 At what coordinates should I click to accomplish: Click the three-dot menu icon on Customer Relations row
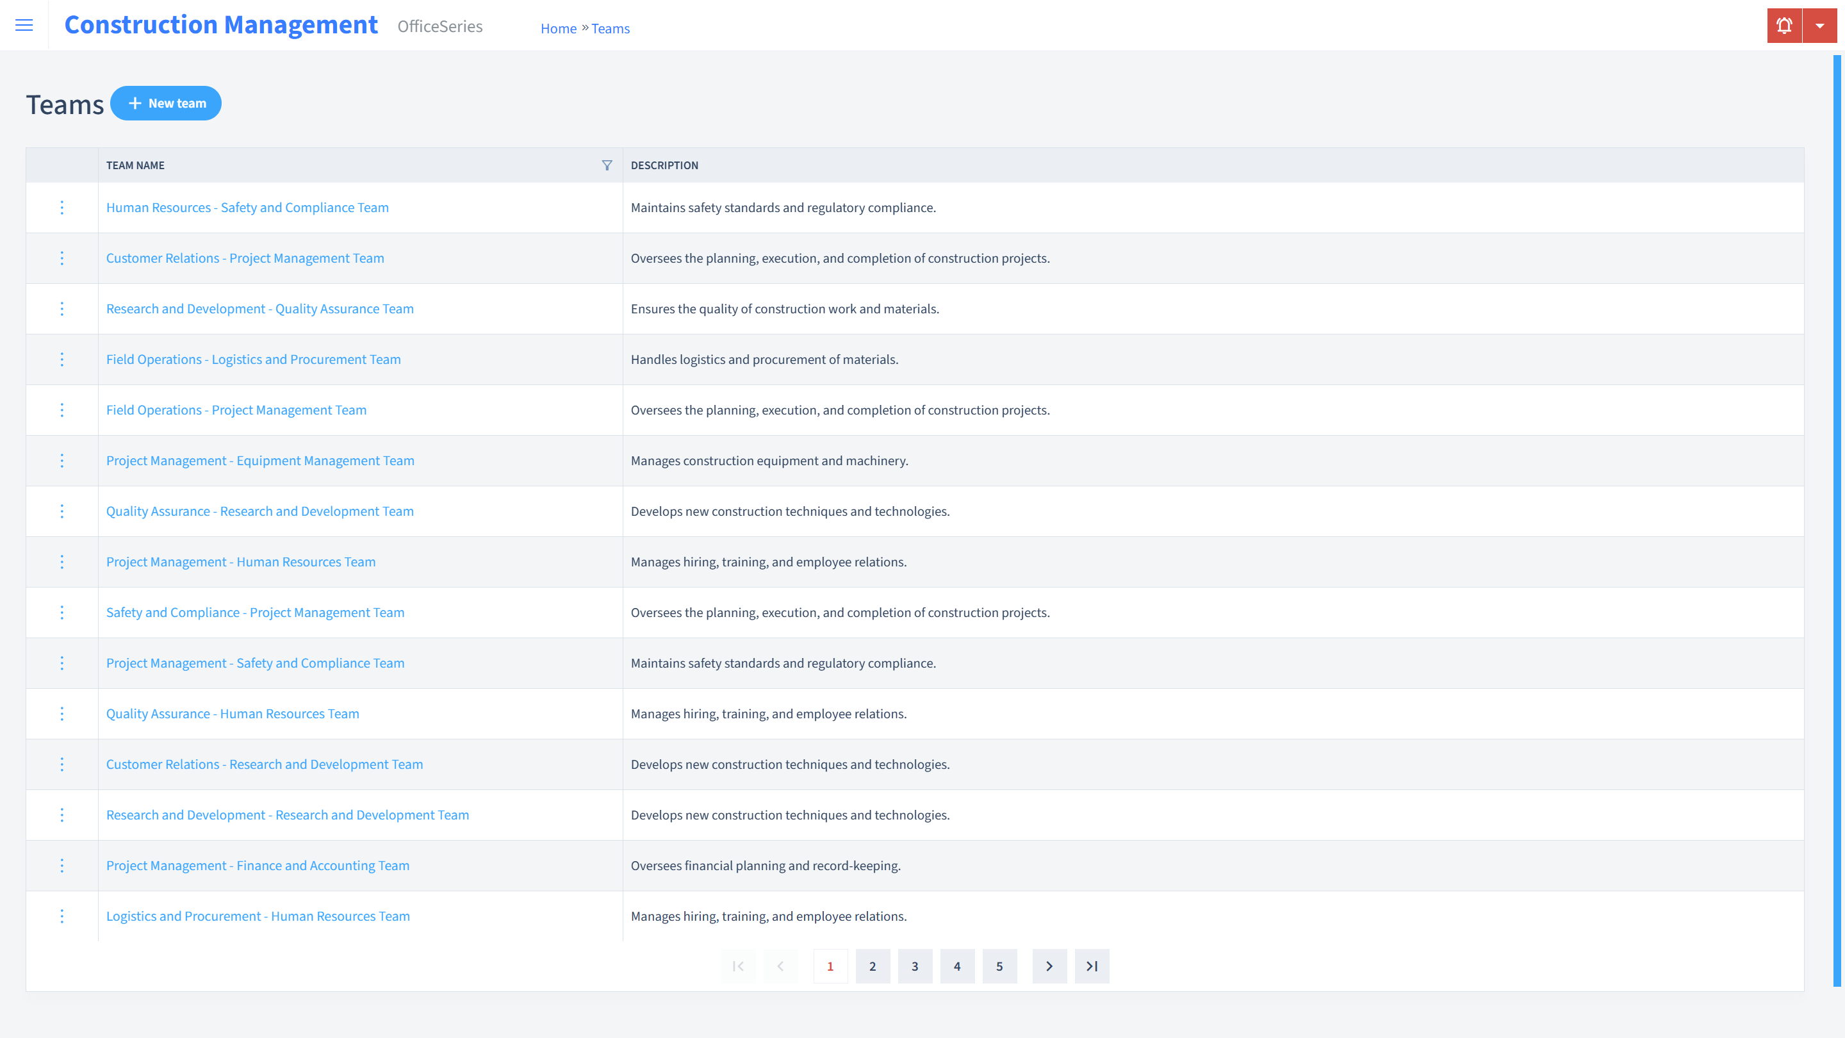click(61, 258)
